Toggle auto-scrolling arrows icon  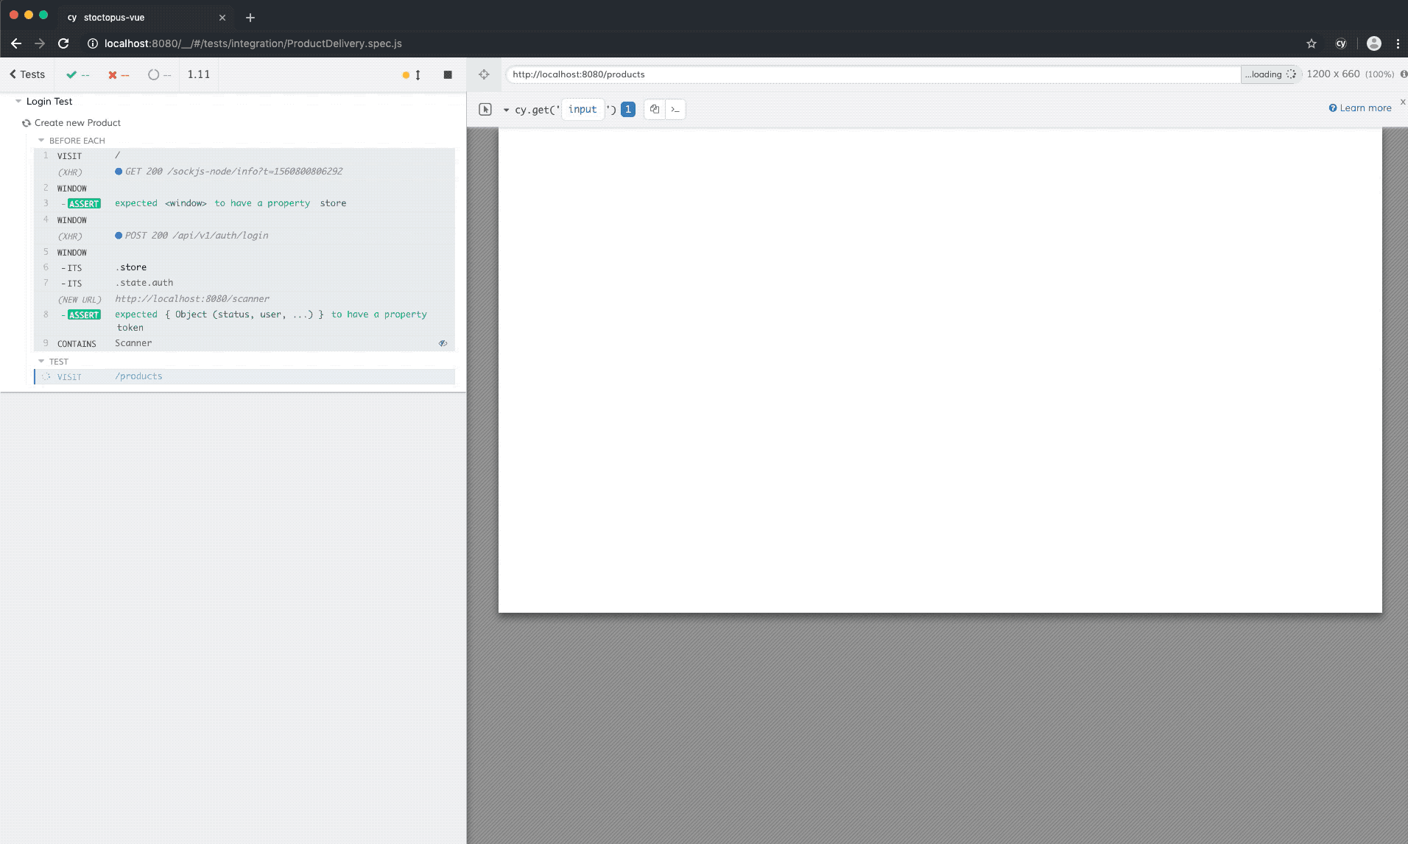coord(418,74)
